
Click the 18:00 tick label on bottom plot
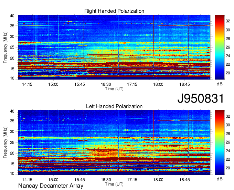tap(158, 180)
